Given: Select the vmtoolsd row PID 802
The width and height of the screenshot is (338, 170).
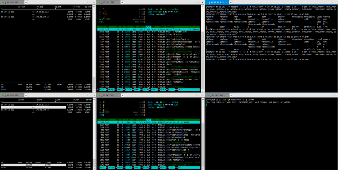Looking at the screenshot, I should [149, 44].
